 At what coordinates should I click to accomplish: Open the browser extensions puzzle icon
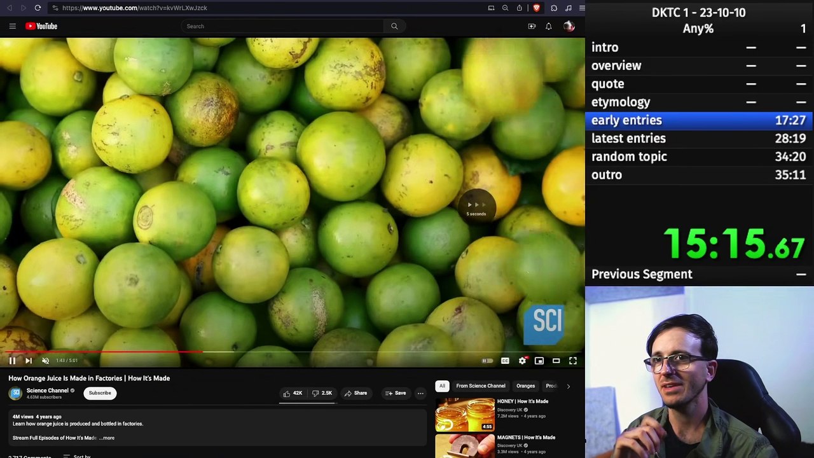click(554, 8)
